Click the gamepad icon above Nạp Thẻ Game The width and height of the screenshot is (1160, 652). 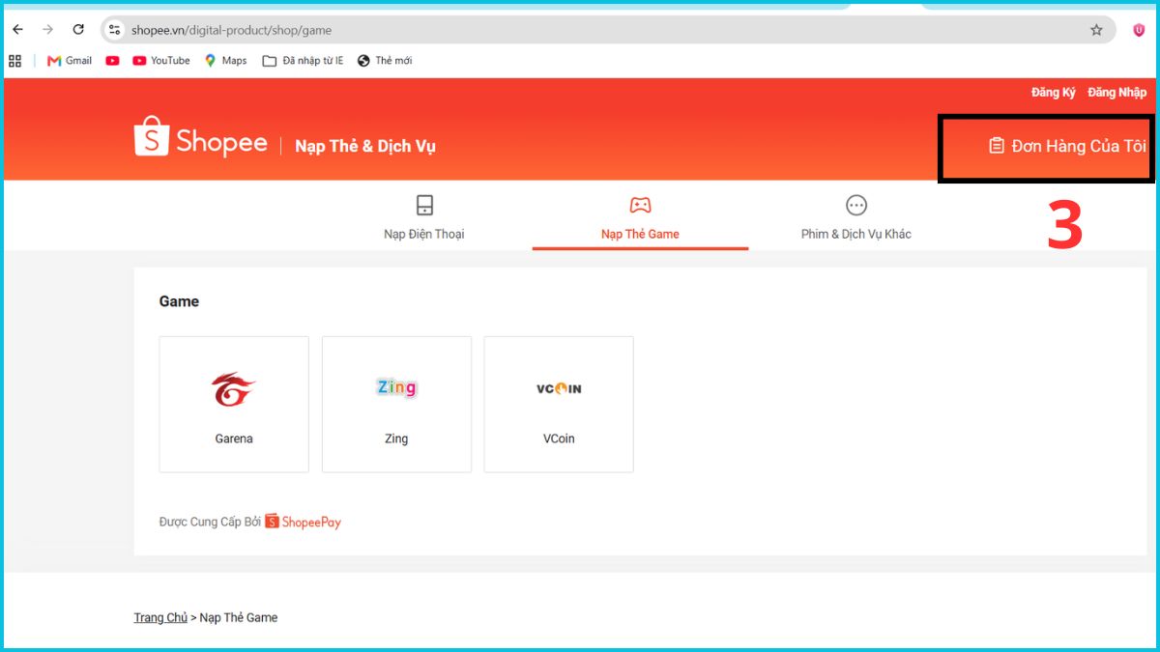coord(640,205)
